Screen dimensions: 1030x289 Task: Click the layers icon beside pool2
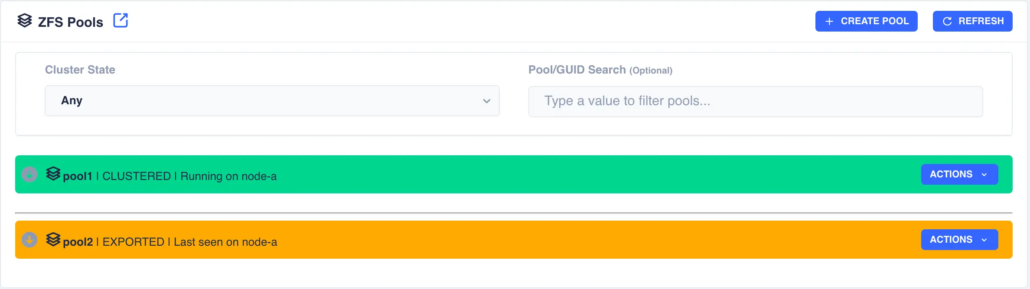[53, 239]
